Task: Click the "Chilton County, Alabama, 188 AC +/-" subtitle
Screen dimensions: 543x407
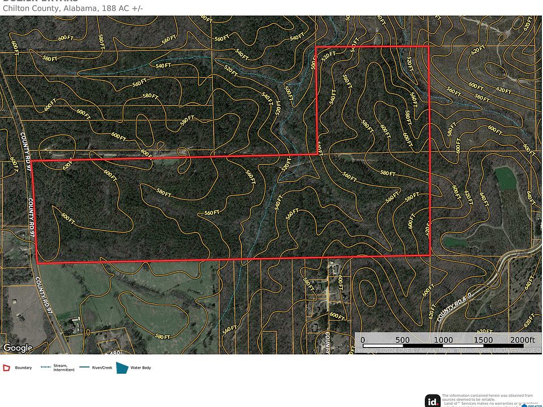Action: click(x=73, y=8)
